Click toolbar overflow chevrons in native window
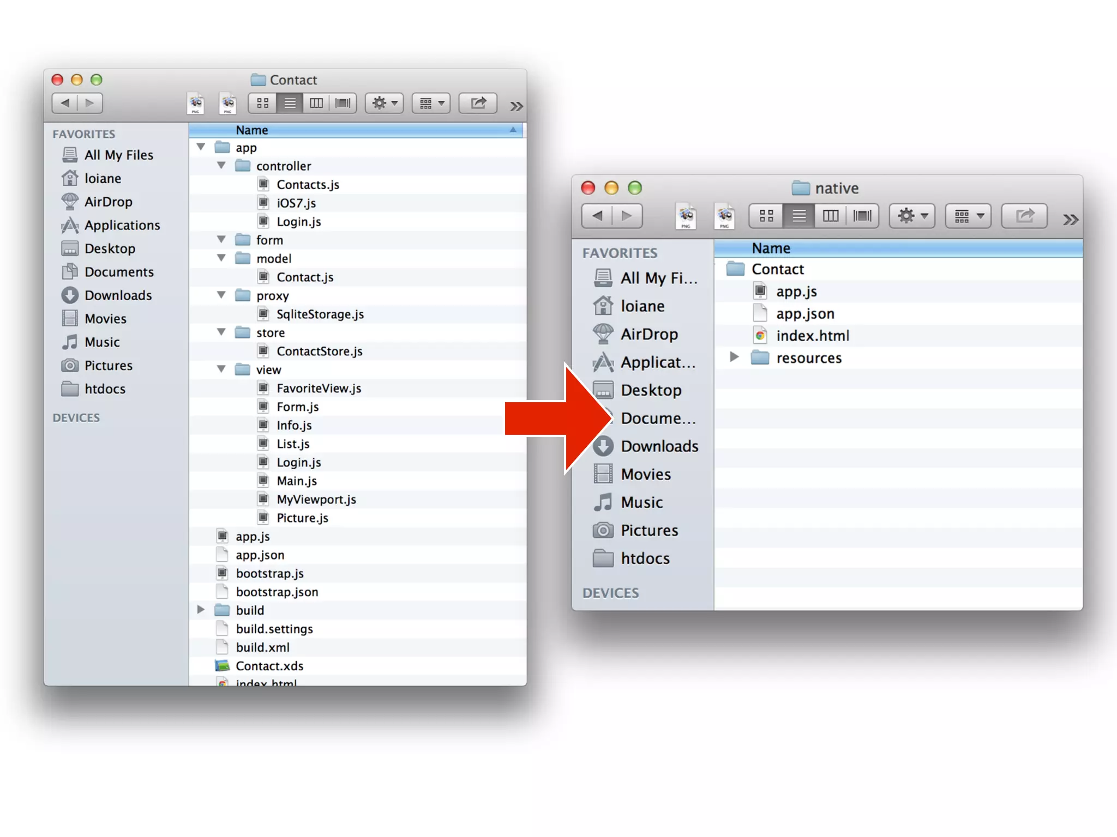 1070,219
